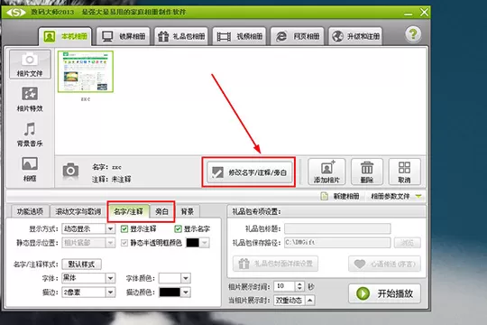Click 相片展示时间 spinner arrows
Screen dimensions: 487x325
coord(299,286)
